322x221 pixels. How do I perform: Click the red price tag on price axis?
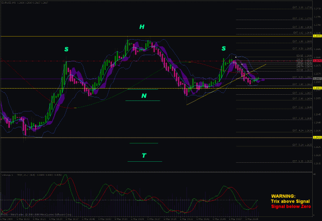click(317, 61)
